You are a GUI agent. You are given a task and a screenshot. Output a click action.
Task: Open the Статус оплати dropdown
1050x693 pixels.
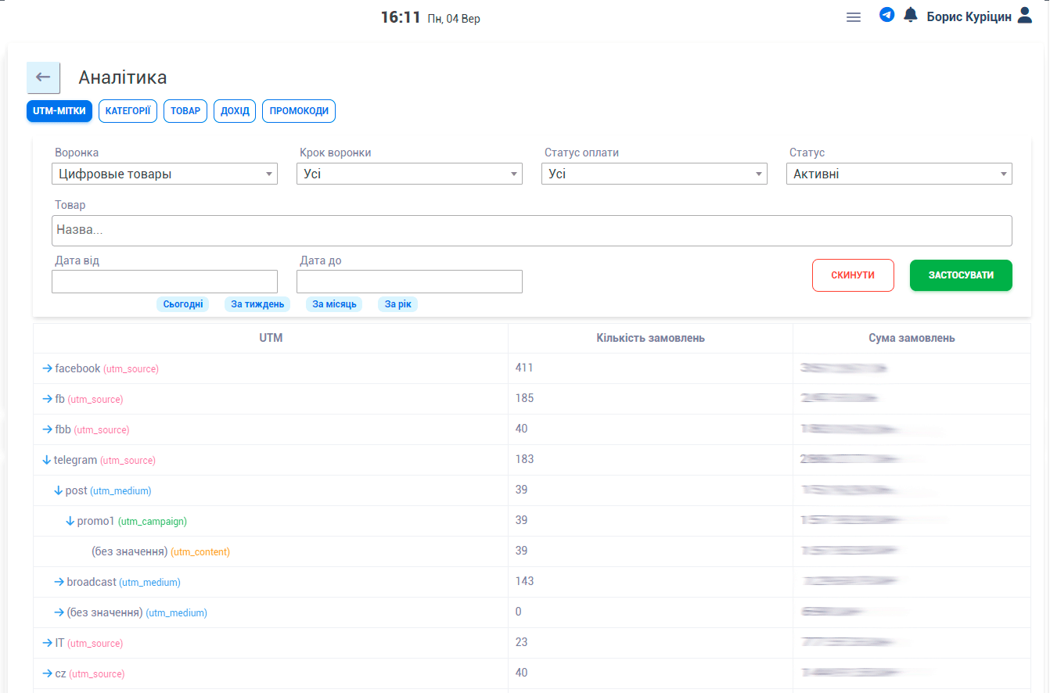(654, 174)
